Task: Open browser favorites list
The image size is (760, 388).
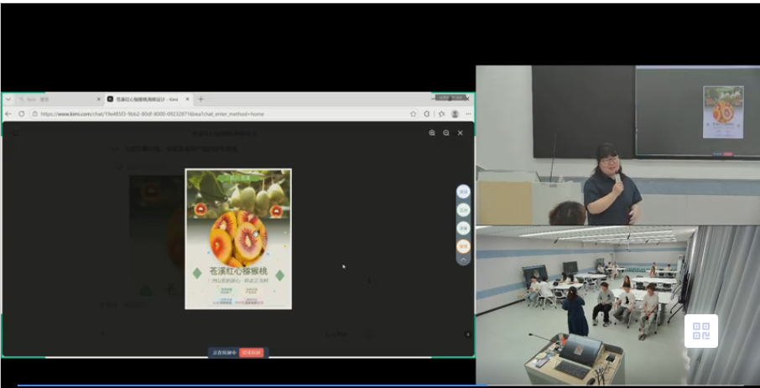Action: click(441, 114)
